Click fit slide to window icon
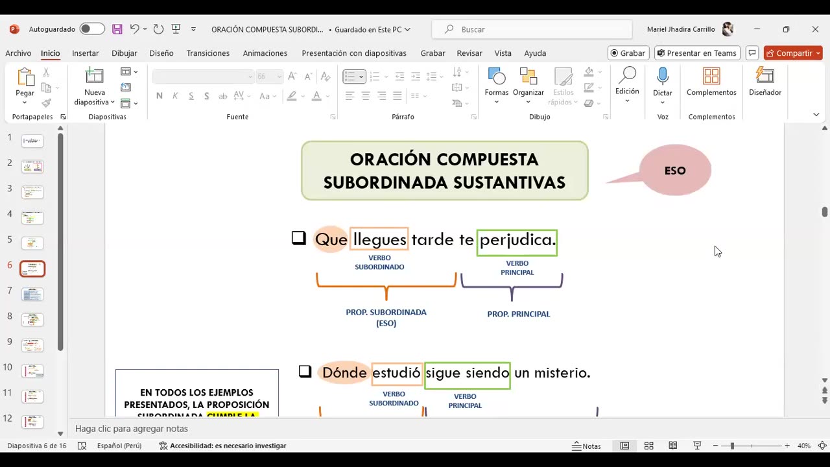The image size is (830, 467). [822, 446]
